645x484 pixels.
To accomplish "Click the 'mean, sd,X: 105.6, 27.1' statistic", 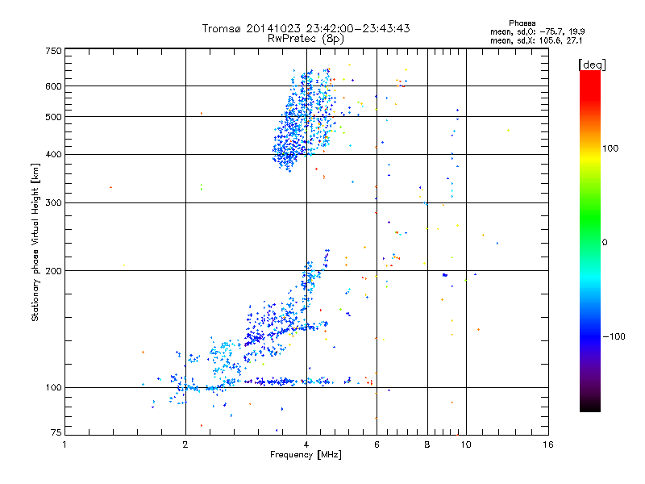I will coord(536,40).
